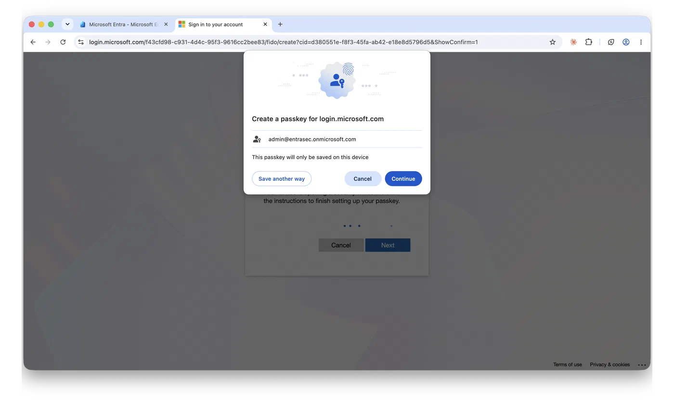Screen dimensions: 674x401
Task: Choose Save another way
Action: click(x=282, y=179)
